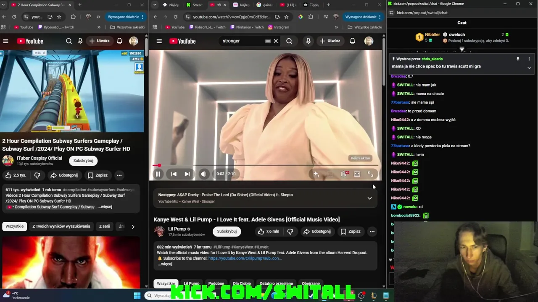Click Utwórz in the middle YouTube window
538x302 pixels.
point(330,41)
